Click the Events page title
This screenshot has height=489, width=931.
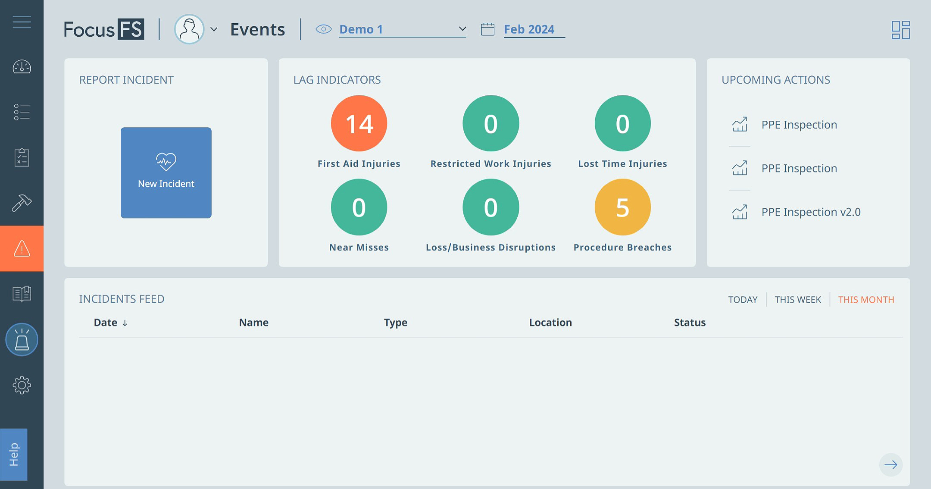(x=257, y=29)
